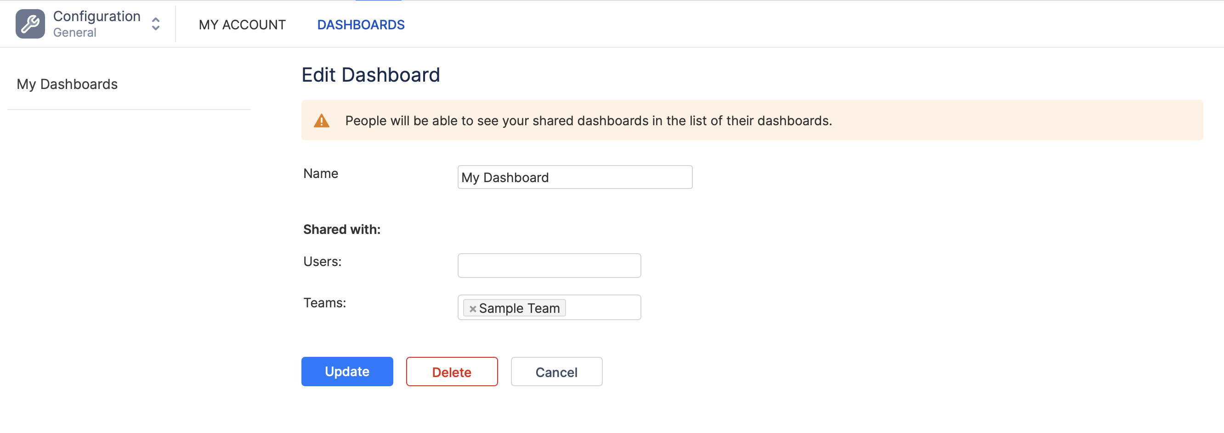Click the Name field label
Screen dimensions: 1224x433
click(321, 173)
